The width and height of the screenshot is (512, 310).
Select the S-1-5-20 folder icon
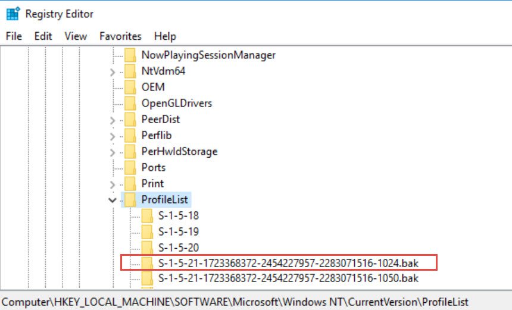tap(147, 248)
